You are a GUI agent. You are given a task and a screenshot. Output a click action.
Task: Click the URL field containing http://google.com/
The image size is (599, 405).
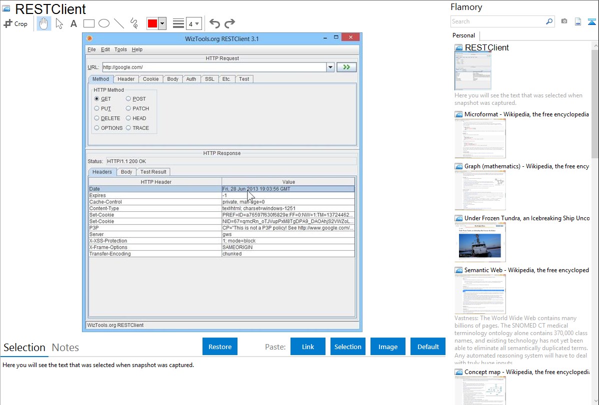click(x=214, y=67)
